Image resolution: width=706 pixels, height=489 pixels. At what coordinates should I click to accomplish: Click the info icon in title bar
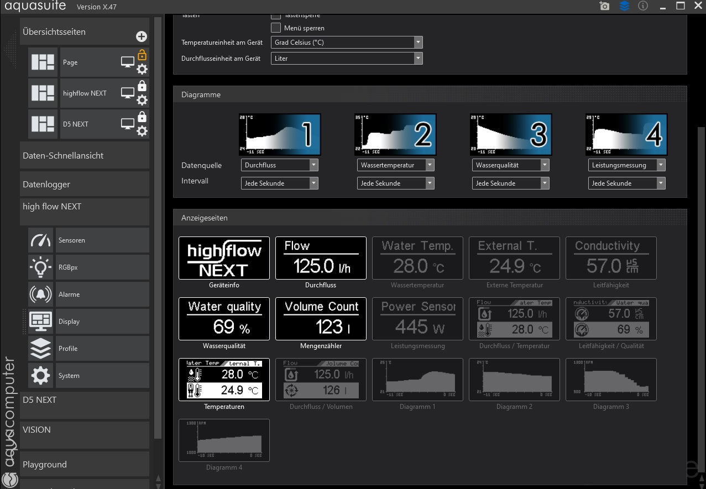coord(643,6)
